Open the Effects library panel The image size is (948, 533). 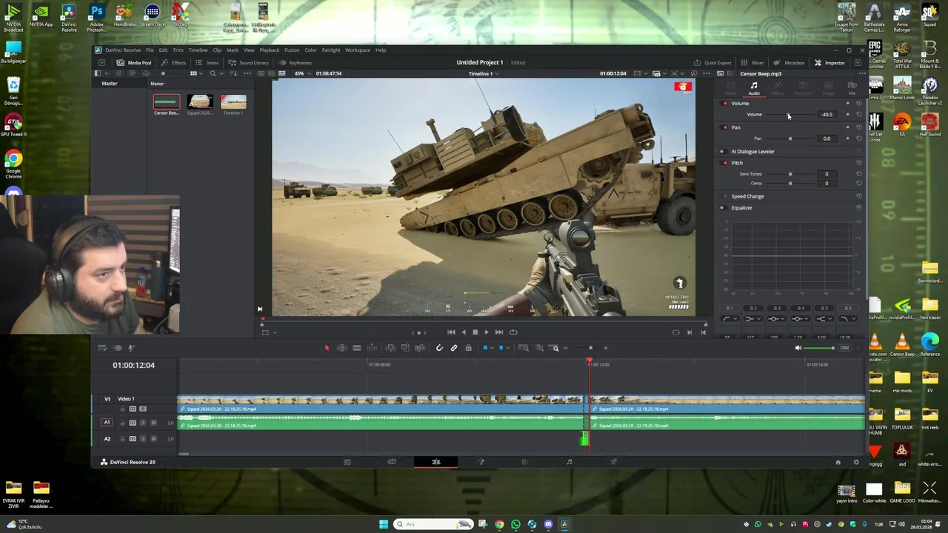[174, 63]
